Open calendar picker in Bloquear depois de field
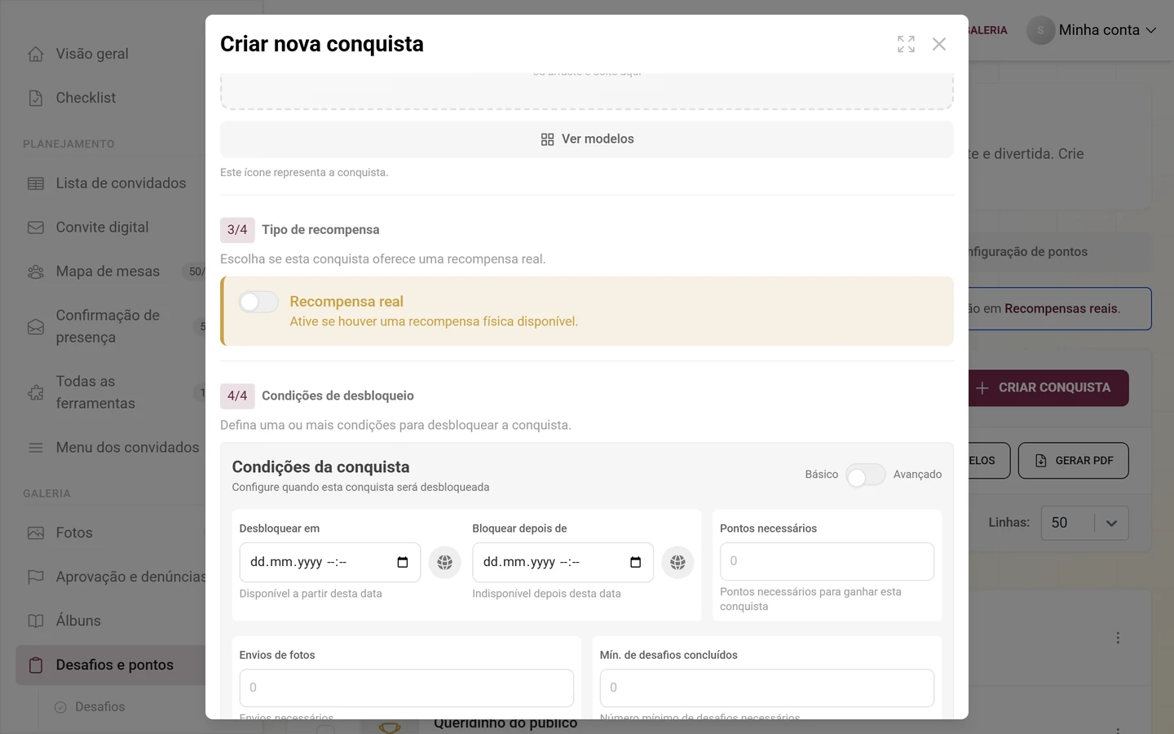Viewport: 1174px width, 734px height. point(636,562)
